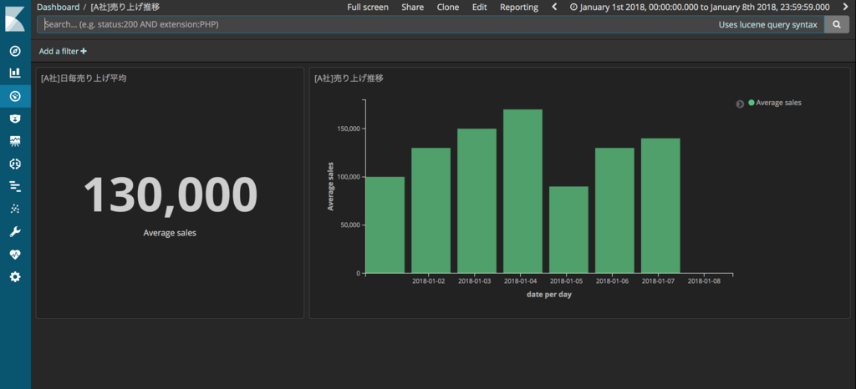Click the 2018-01-04 bar in the chart
The width and height of the screenshot is (856, 389).
pyautogui.click(x=522, y=191)
